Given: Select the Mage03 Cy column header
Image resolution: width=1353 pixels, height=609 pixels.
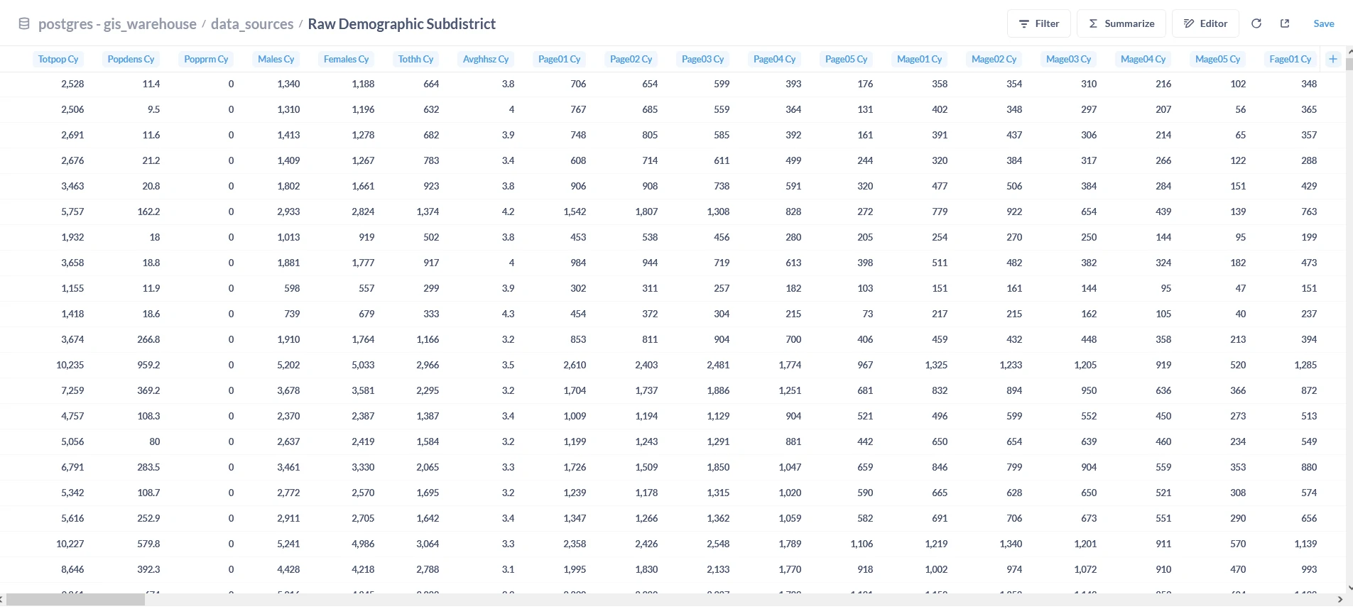Looking at the screenshot, I should 1068,59.
